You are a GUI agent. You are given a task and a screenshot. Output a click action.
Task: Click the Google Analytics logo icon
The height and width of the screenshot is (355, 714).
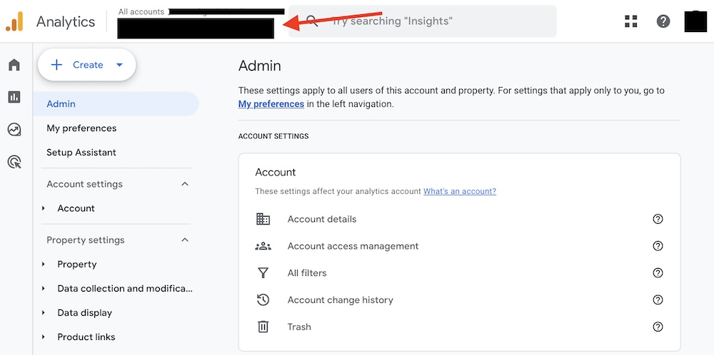14,21
